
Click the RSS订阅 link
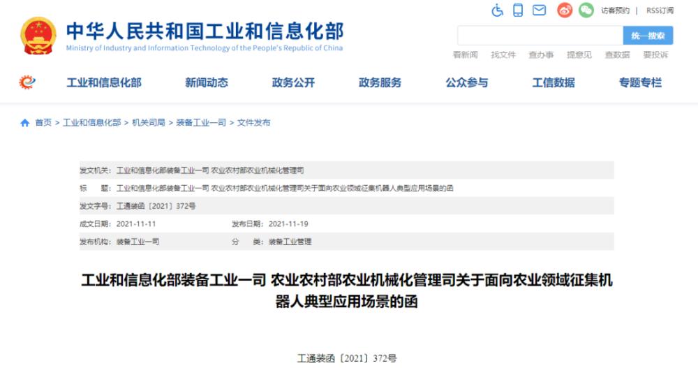coord(660,10)
